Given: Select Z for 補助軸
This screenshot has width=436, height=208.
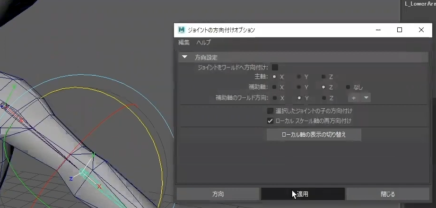Looking at the screenshot, I should pyautogui.click(x=323, y=87).
